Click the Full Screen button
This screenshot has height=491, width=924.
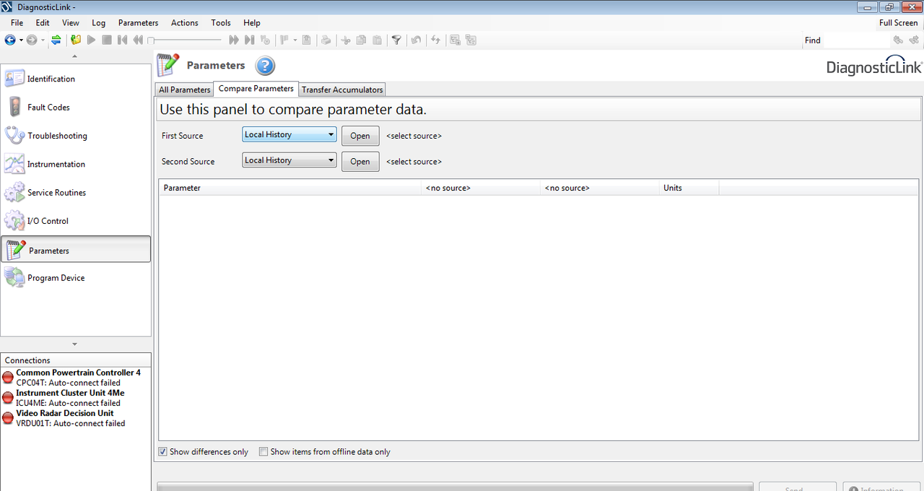click(898, 22)
